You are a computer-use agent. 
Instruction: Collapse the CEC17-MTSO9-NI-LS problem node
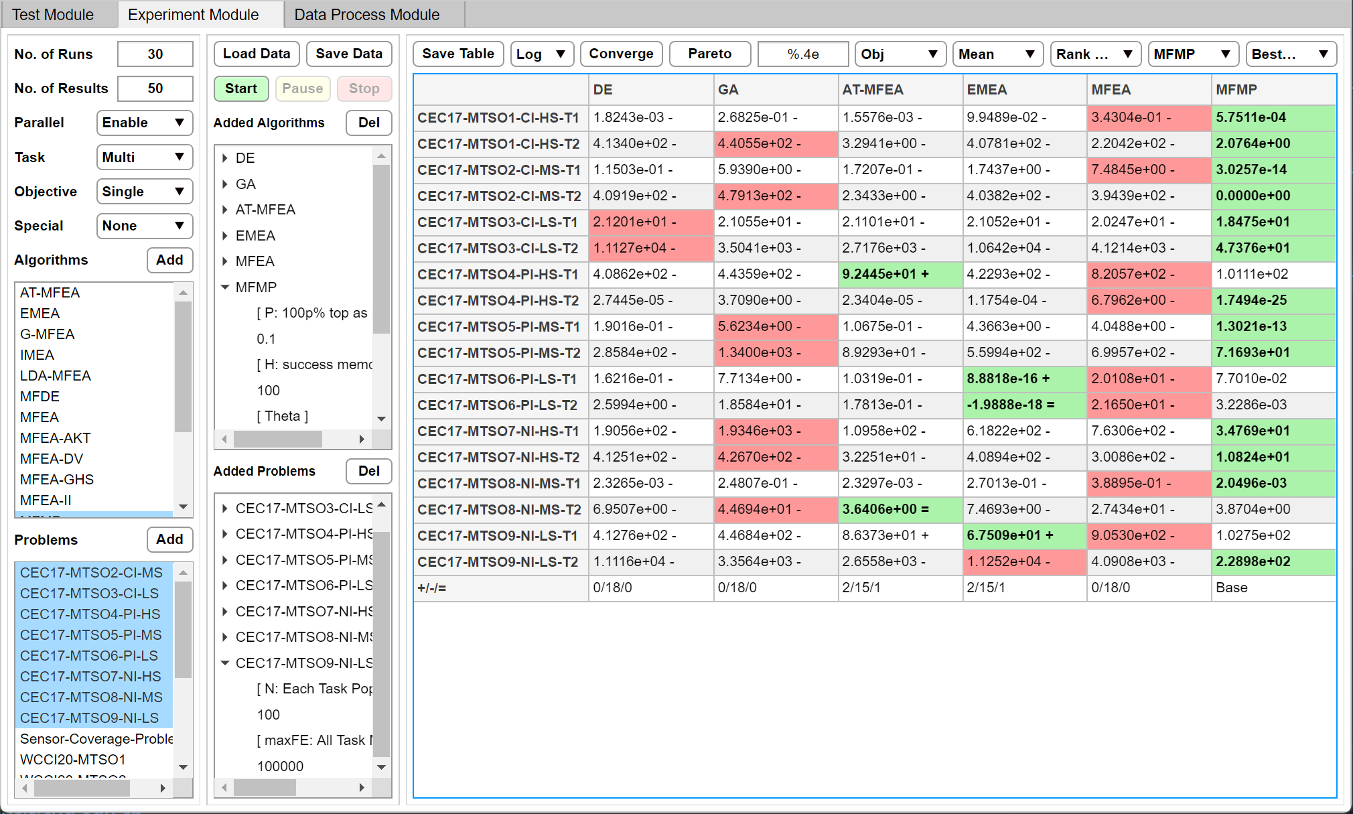225,663
